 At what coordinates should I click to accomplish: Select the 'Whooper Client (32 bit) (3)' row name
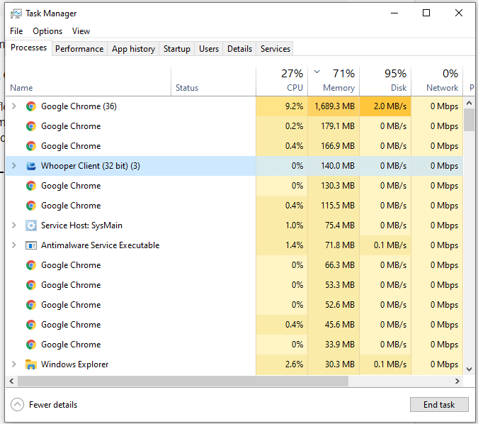click(x=91, y=166)
